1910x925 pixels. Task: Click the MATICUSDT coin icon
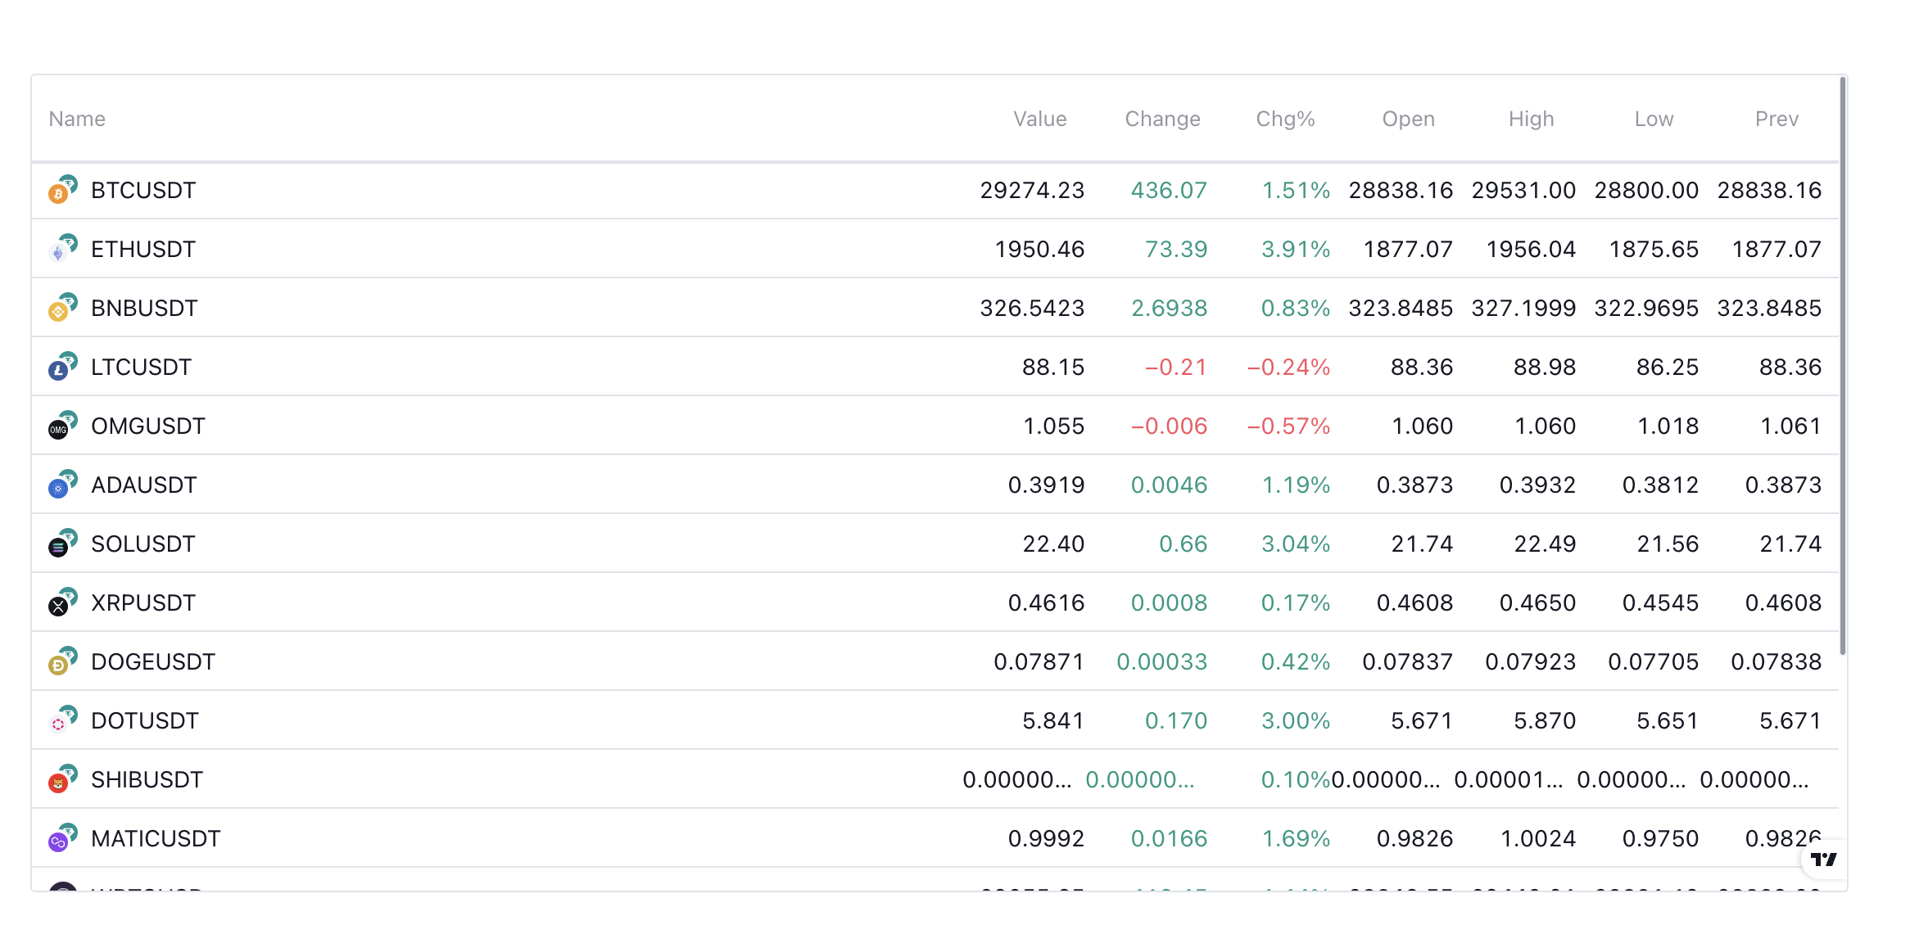point(62,837)
